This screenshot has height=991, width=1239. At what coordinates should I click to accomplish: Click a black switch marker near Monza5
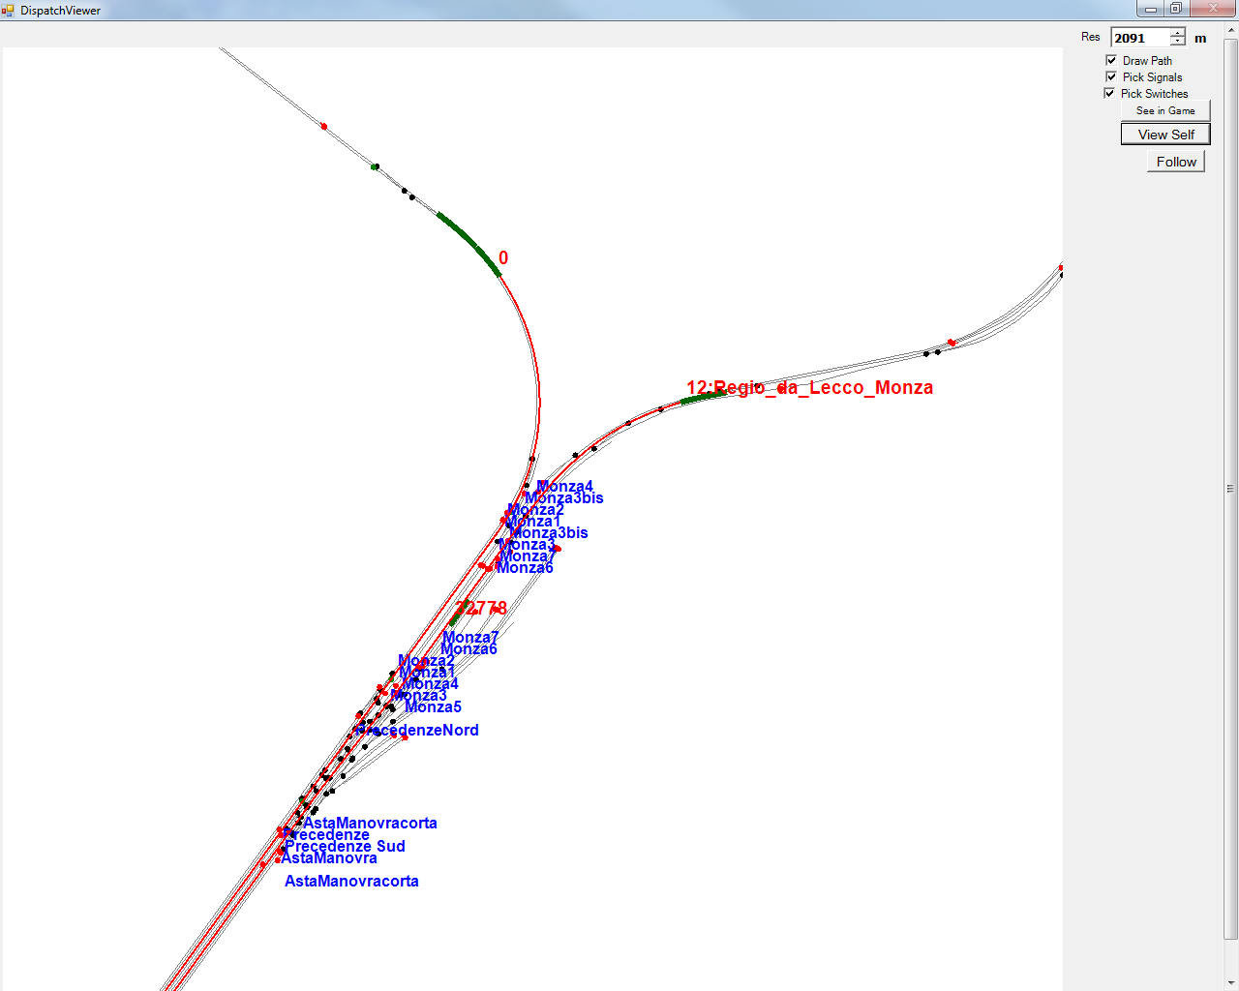point(392,706)
